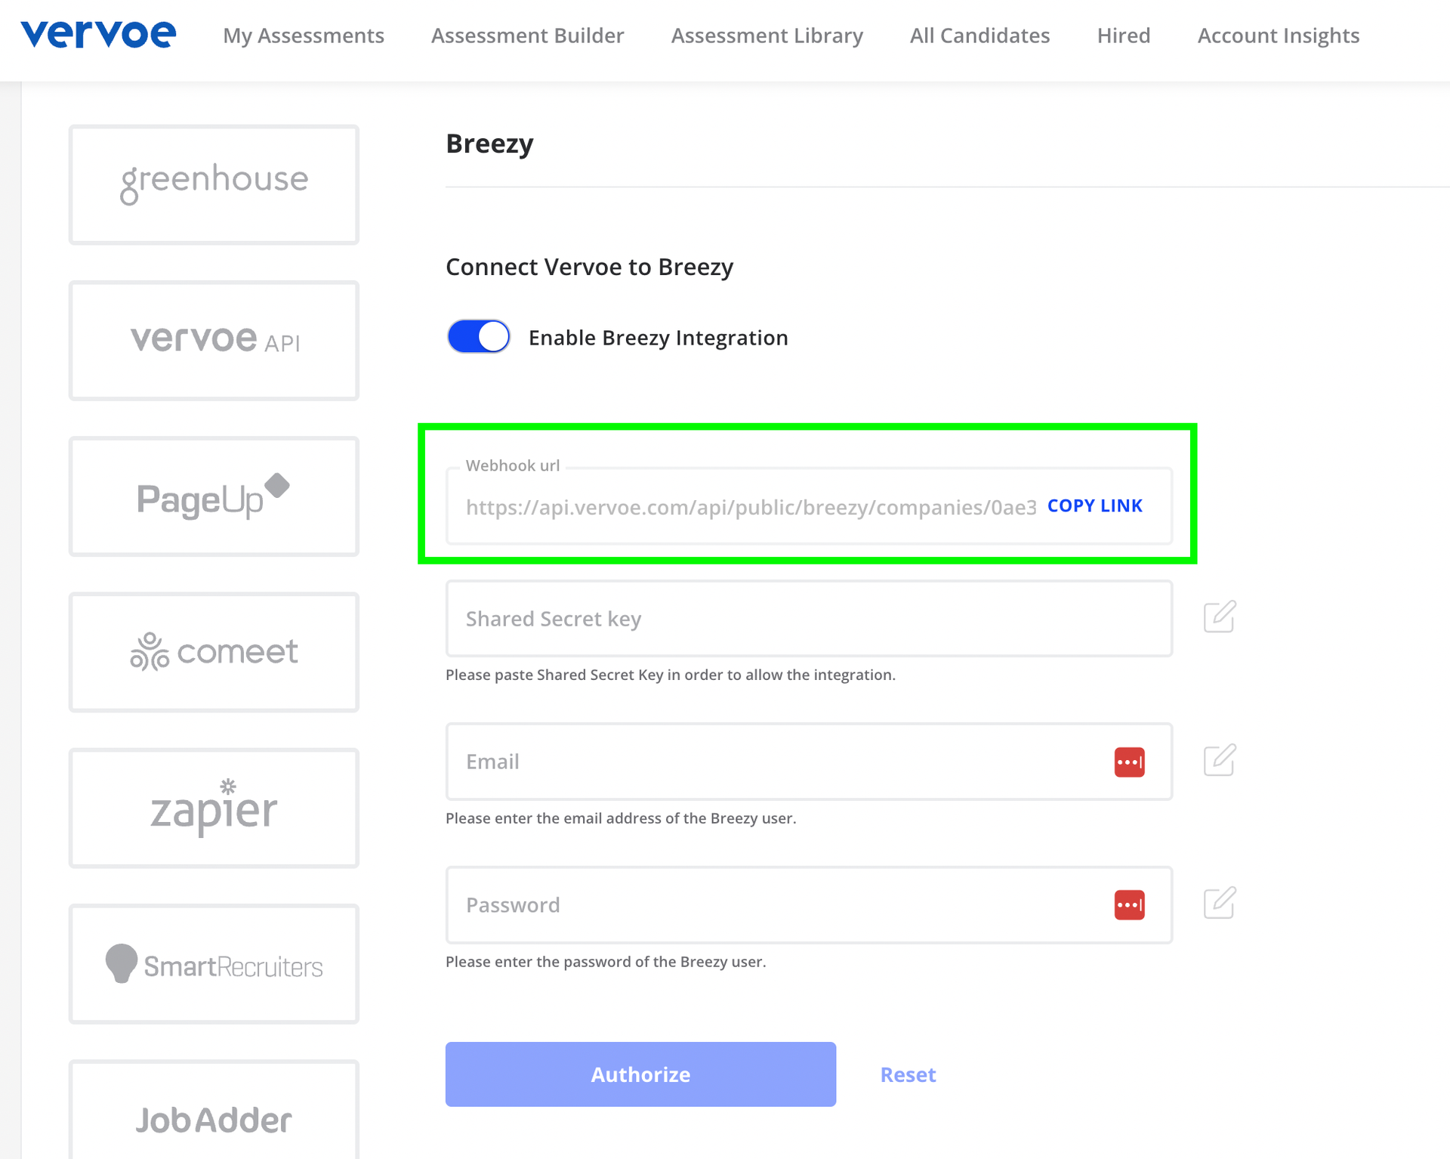Focus the Password input field

pyautogui.click(x=809, y=905)
